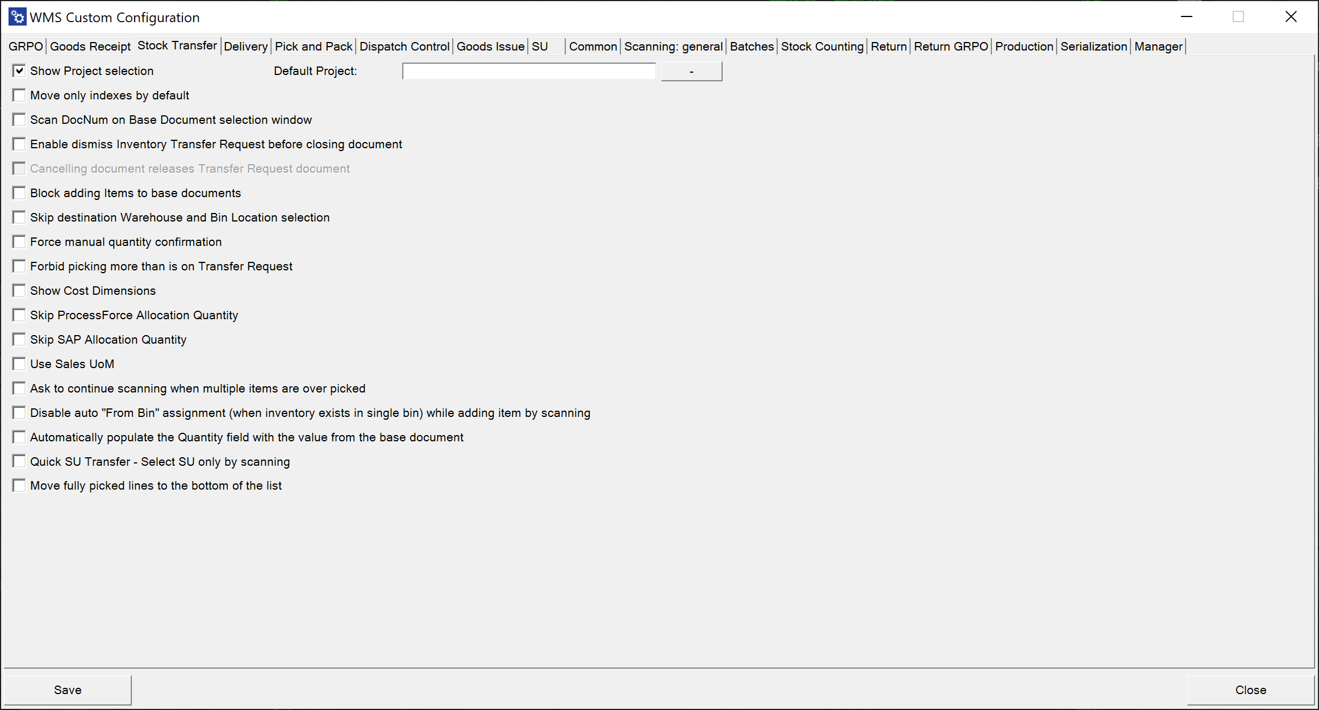Viewport: 1319px width, 710px height.
Task: Open the Manager tab
Action: 1158,47
